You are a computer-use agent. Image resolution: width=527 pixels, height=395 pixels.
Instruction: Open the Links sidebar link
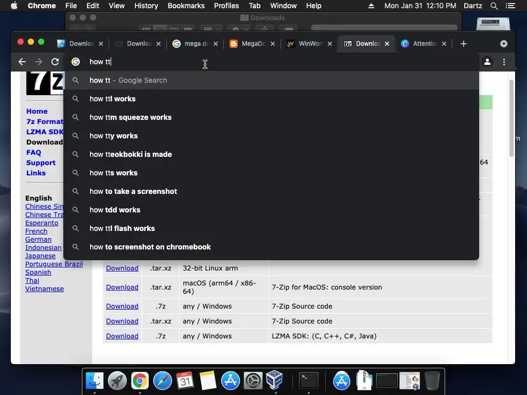pos(36,173)
